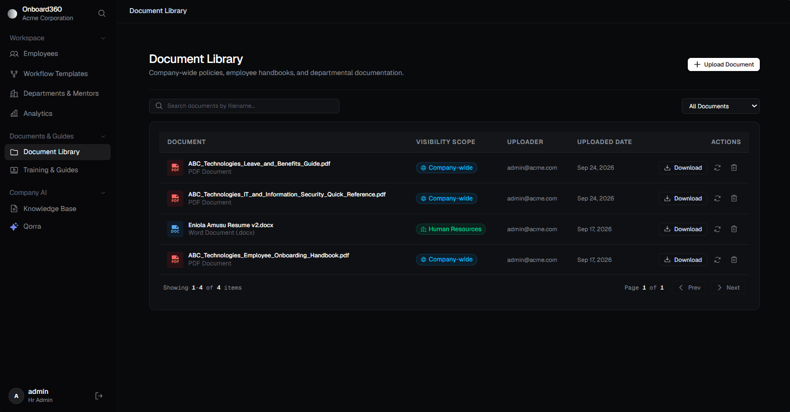Image resolution: width=790 pixels, height=412 pixels.
Task: Click the admin avatar badge
Action: pos(16,396)
